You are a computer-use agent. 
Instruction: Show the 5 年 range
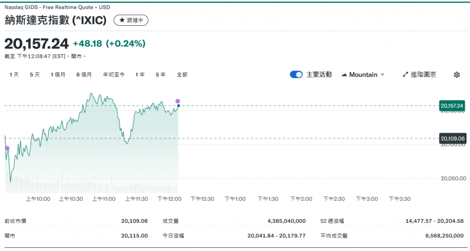[161, 75]
